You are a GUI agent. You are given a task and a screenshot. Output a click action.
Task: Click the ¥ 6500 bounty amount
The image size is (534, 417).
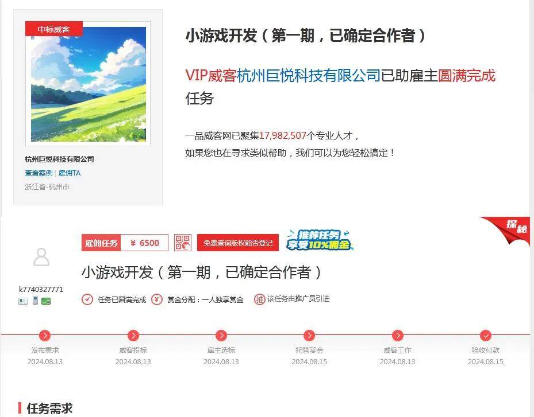(x=144, y=243)
